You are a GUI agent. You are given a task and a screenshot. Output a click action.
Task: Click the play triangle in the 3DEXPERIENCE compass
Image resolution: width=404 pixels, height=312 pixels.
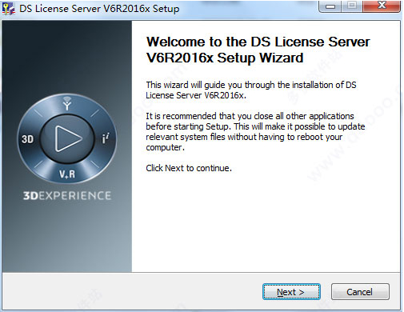coord(68,138)
